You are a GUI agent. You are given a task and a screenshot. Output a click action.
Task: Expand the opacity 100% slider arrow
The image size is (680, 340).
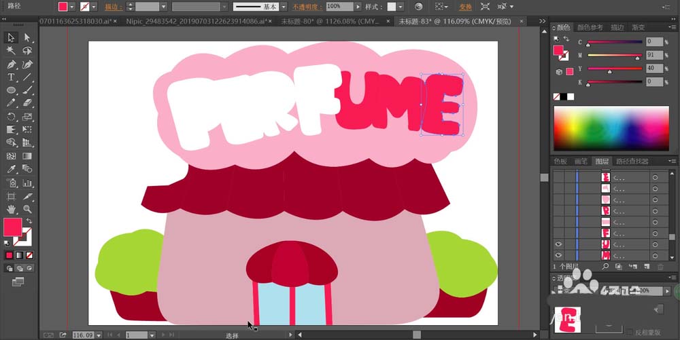pos(358,7)
